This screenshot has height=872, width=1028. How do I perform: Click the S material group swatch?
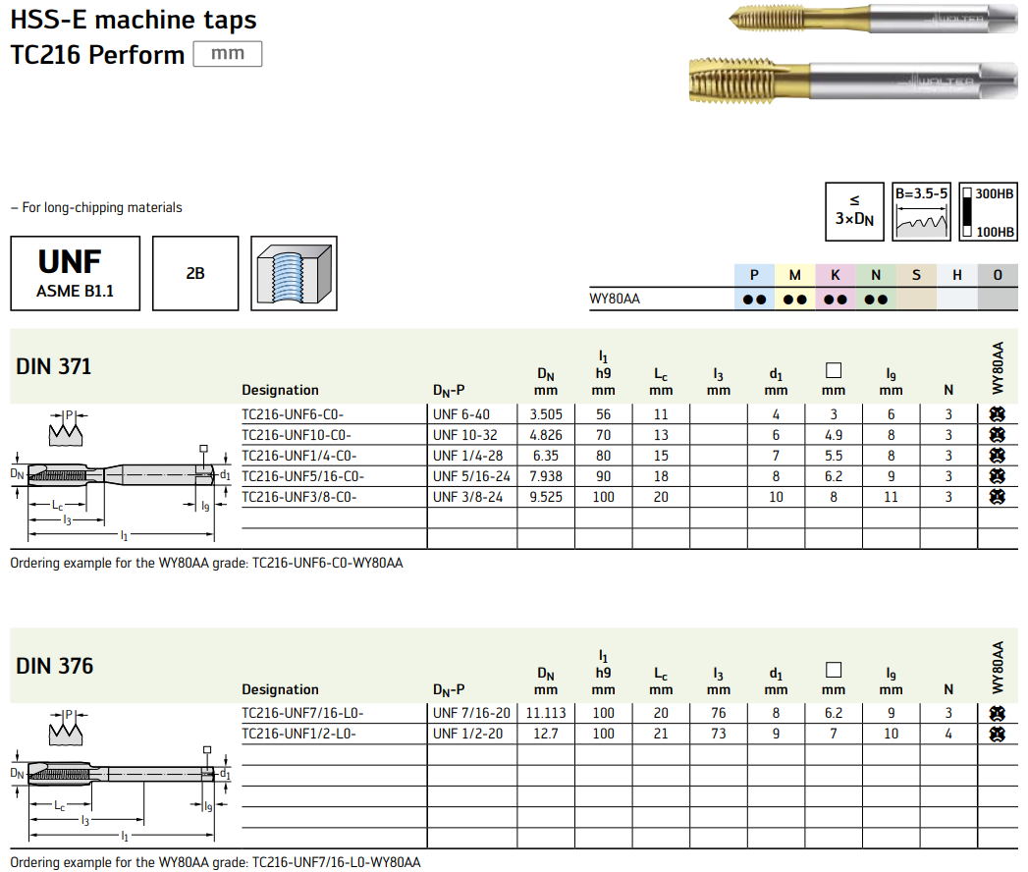tap(916, 275)
